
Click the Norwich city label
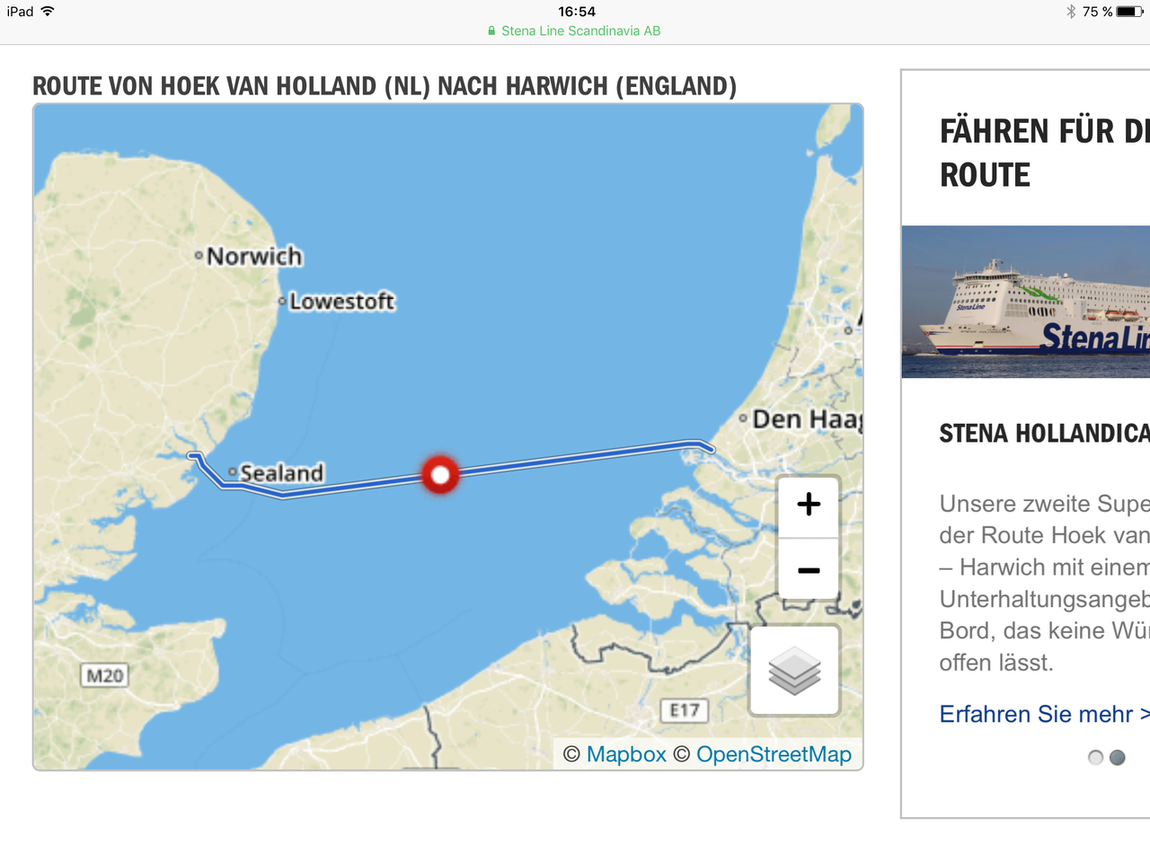pos(254,257)
